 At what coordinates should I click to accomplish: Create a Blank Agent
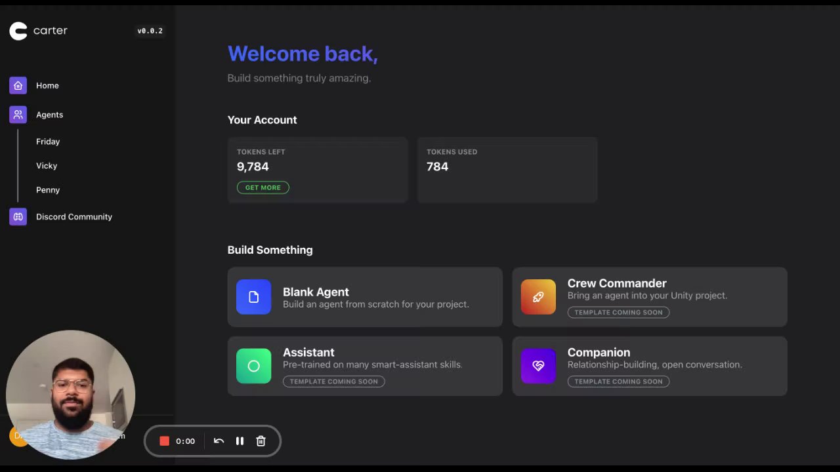365,297
